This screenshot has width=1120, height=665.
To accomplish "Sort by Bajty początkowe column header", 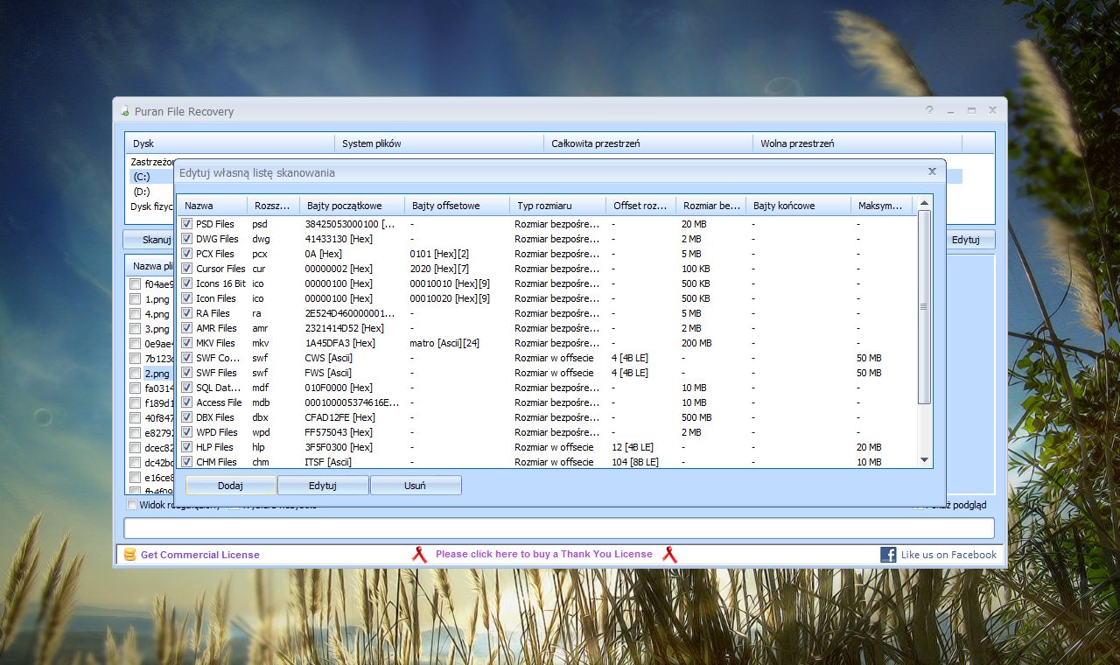I will 352,206.
